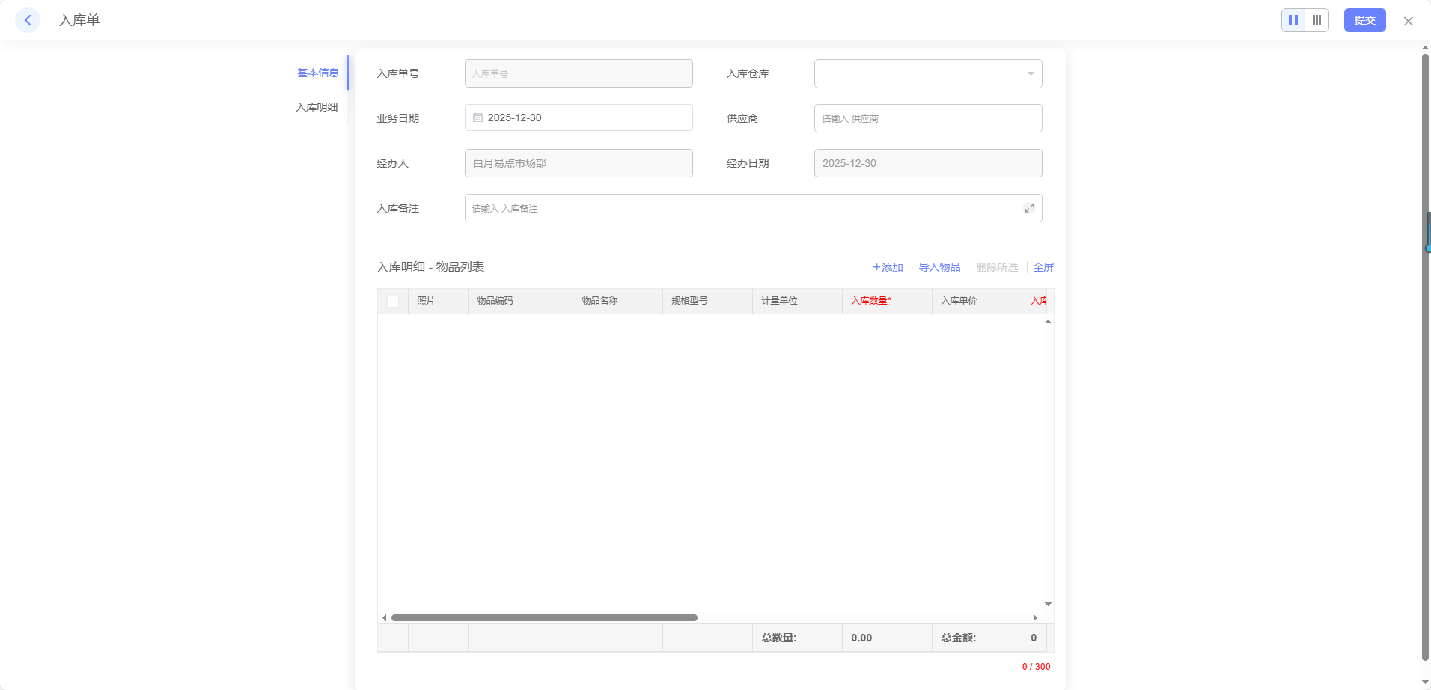Click left arrow of table horizontal scrollbar

[384, 617]
